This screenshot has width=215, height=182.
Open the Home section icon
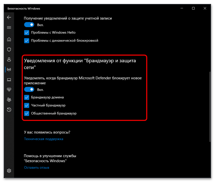[9, 39]
